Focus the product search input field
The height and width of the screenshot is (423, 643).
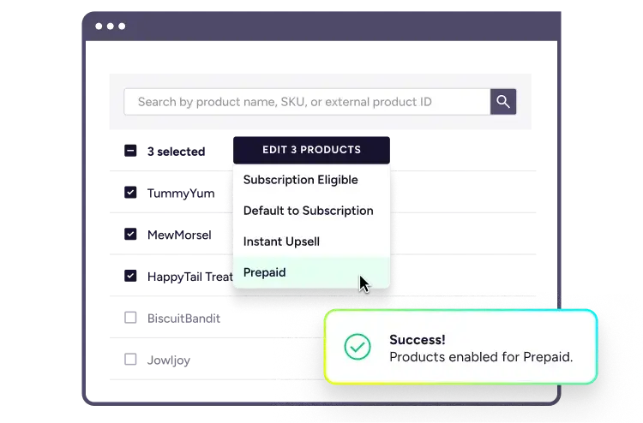click(x=306, y=102)
